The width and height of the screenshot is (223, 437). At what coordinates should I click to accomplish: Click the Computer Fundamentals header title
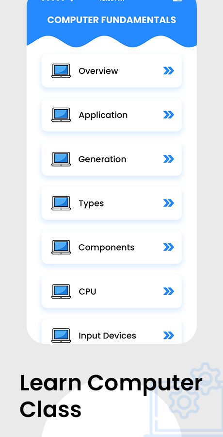coord(111,20)
